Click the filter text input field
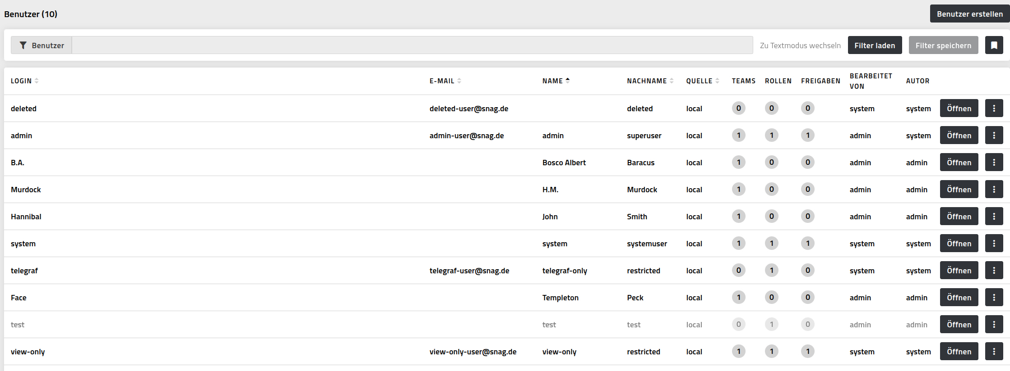This screenshot has width=1010, height=371. [412, 45]
